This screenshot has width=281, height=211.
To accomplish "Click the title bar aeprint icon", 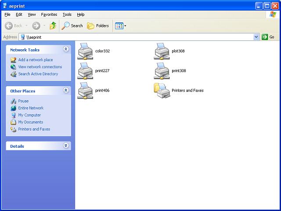I will point(5,6).
